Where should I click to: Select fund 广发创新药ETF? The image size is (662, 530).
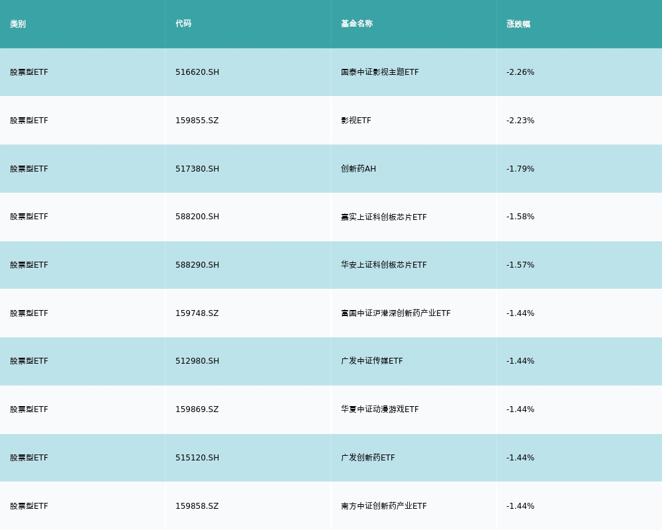[x=368, y=458]
